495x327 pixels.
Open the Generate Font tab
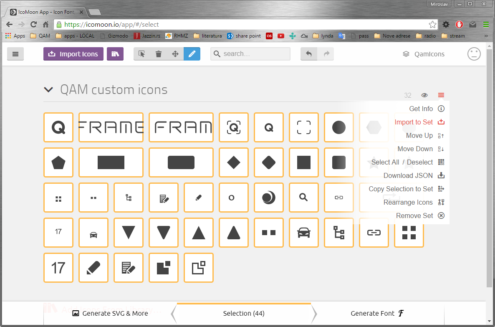[x=377, y=313]
